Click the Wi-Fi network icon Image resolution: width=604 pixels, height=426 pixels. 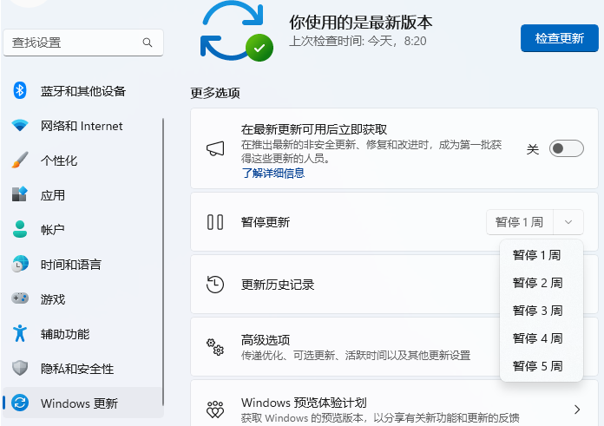(x=20, y=126)
